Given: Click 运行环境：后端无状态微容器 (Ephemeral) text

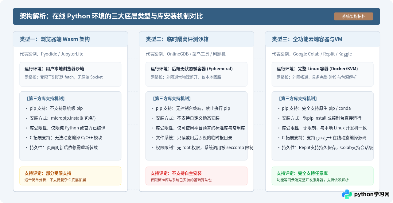Looking at the screenshot, I should [192, 69].
